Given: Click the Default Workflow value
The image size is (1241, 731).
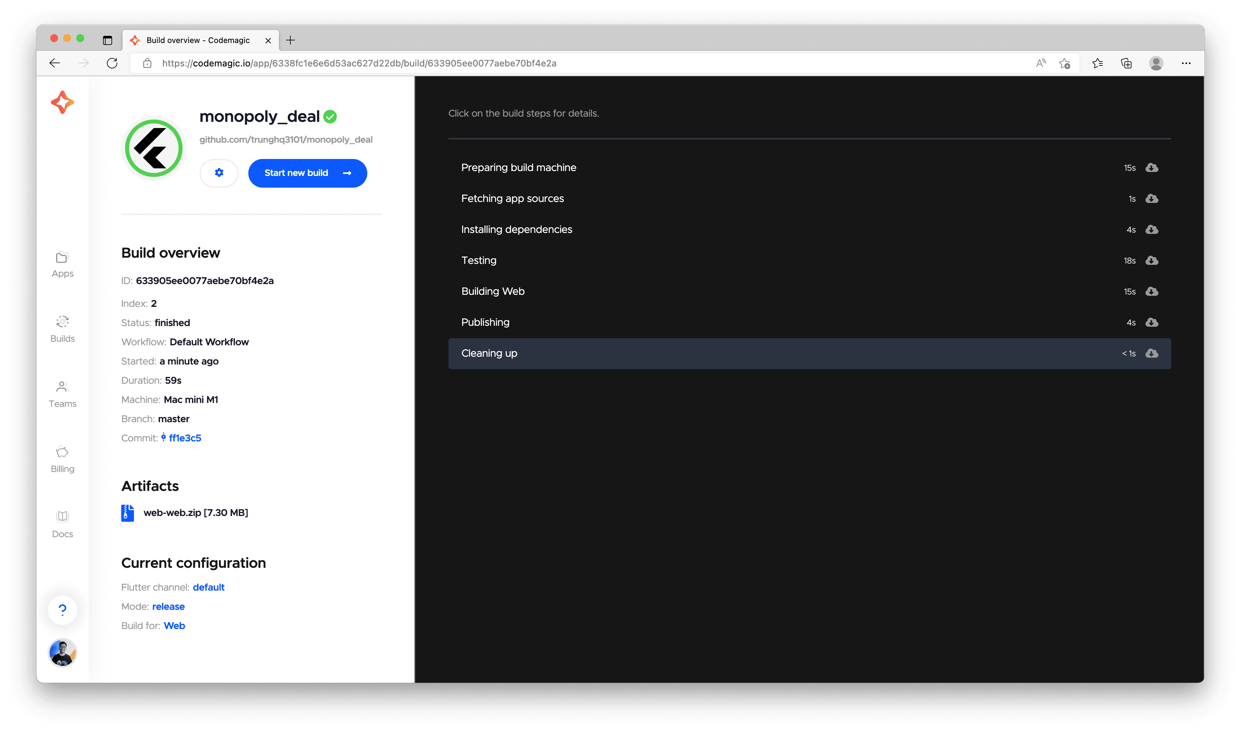Looking at the screenshot, I should click(209, 342).
